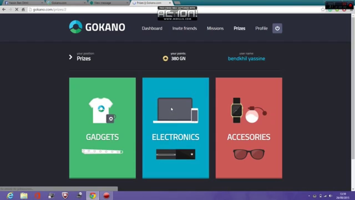This screenshot has height=200, width=355.
Task: Click the volume icon in the system tray
Action: click(x=331, y=196)
